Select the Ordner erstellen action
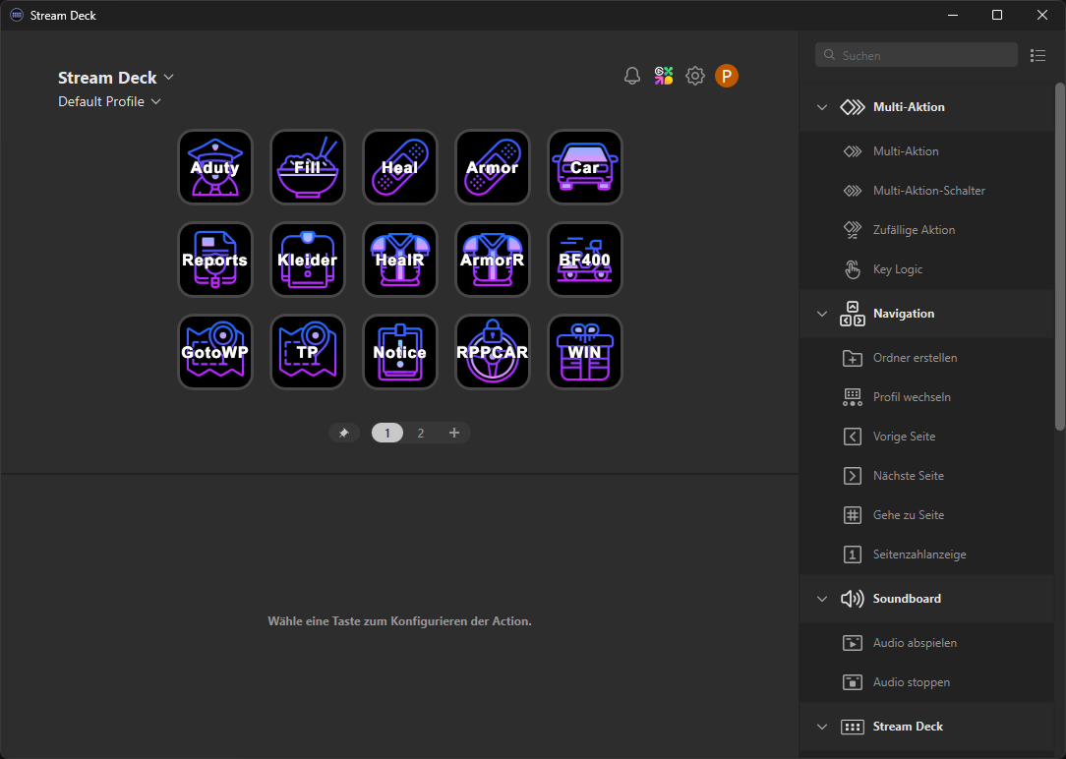The height and width of the screenshot is (759, 1066). coord(915,358)
